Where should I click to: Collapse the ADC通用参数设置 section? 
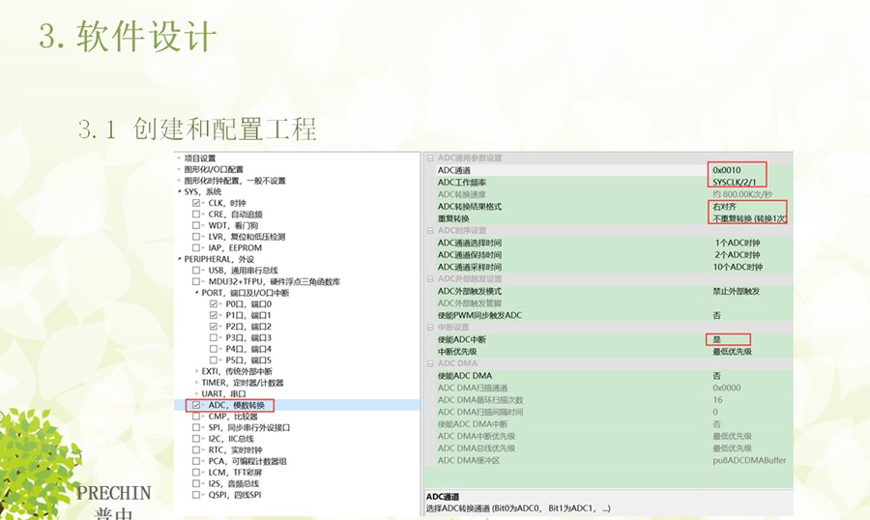(x=430, y=159)
